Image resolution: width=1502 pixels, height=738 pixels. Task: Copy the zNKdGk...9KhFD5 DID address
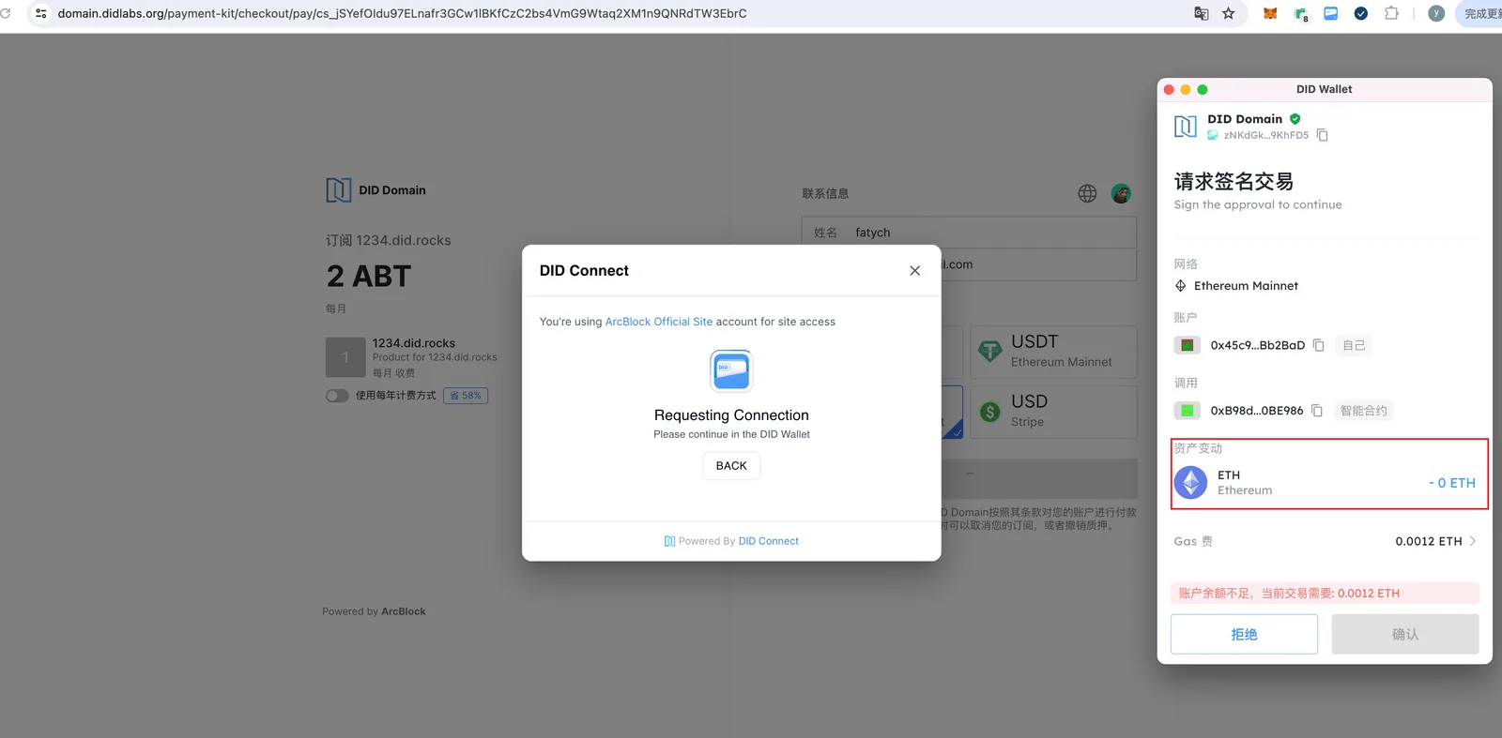(1323, 135)
